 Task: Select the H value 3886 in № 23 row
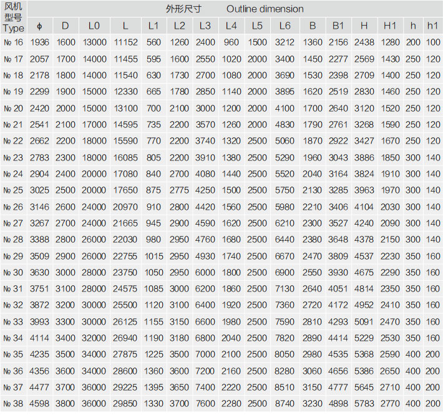(364, 157)
